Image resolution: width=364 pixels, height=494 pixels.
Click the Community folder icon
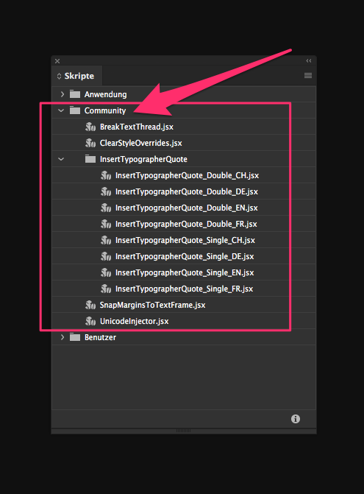[75, 110]
